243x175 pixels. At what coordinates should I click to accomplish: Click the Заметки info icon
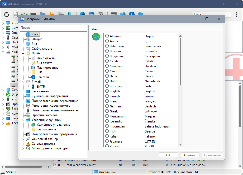click(33, 77)
